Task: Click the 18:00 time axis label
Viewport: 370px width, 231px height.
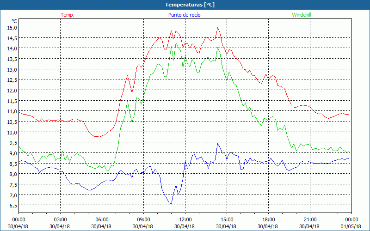Action: tap(268, 220)
